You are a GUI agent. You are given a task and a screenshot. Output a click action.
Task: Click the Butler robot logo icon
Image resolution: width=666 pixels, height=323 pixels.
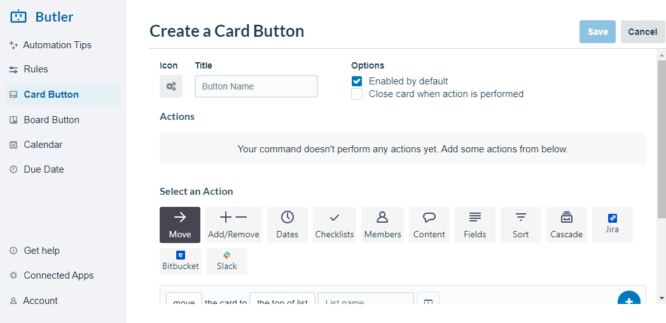coord(18,17)
